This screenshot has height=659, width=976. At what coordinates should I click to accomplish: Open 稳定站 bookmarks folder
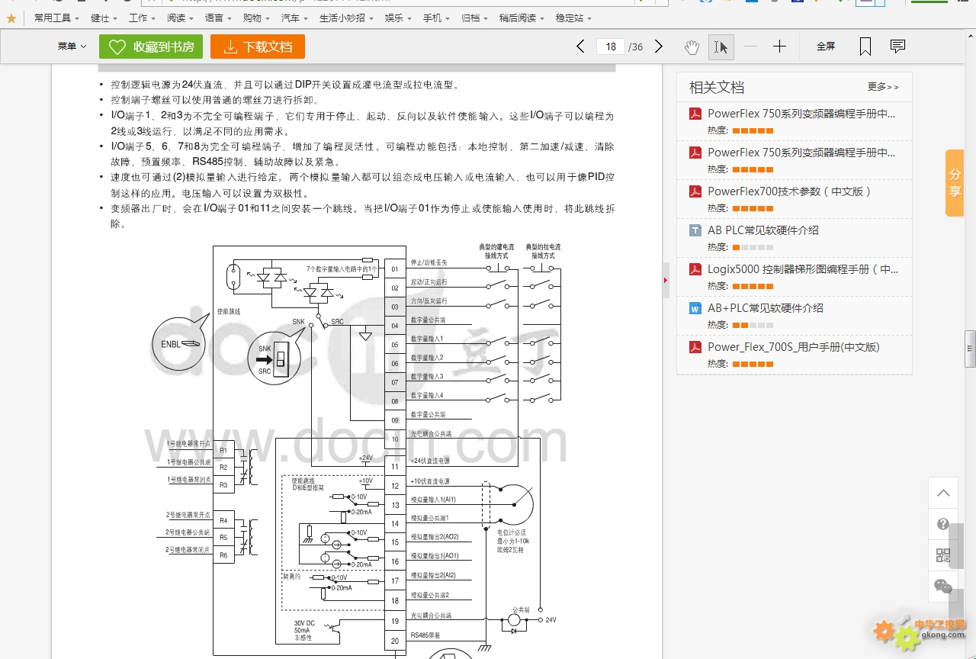(x=574, y=18)
